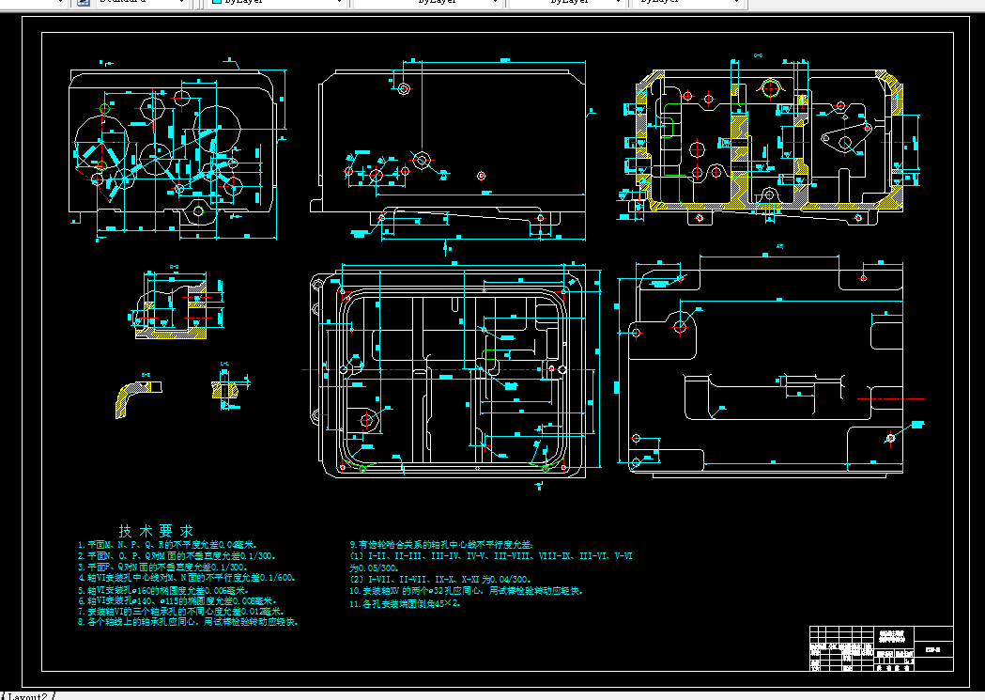Select note 3 about 平面P、Q对N面
This screenshot has width=985, height=700.
(162, 567)
